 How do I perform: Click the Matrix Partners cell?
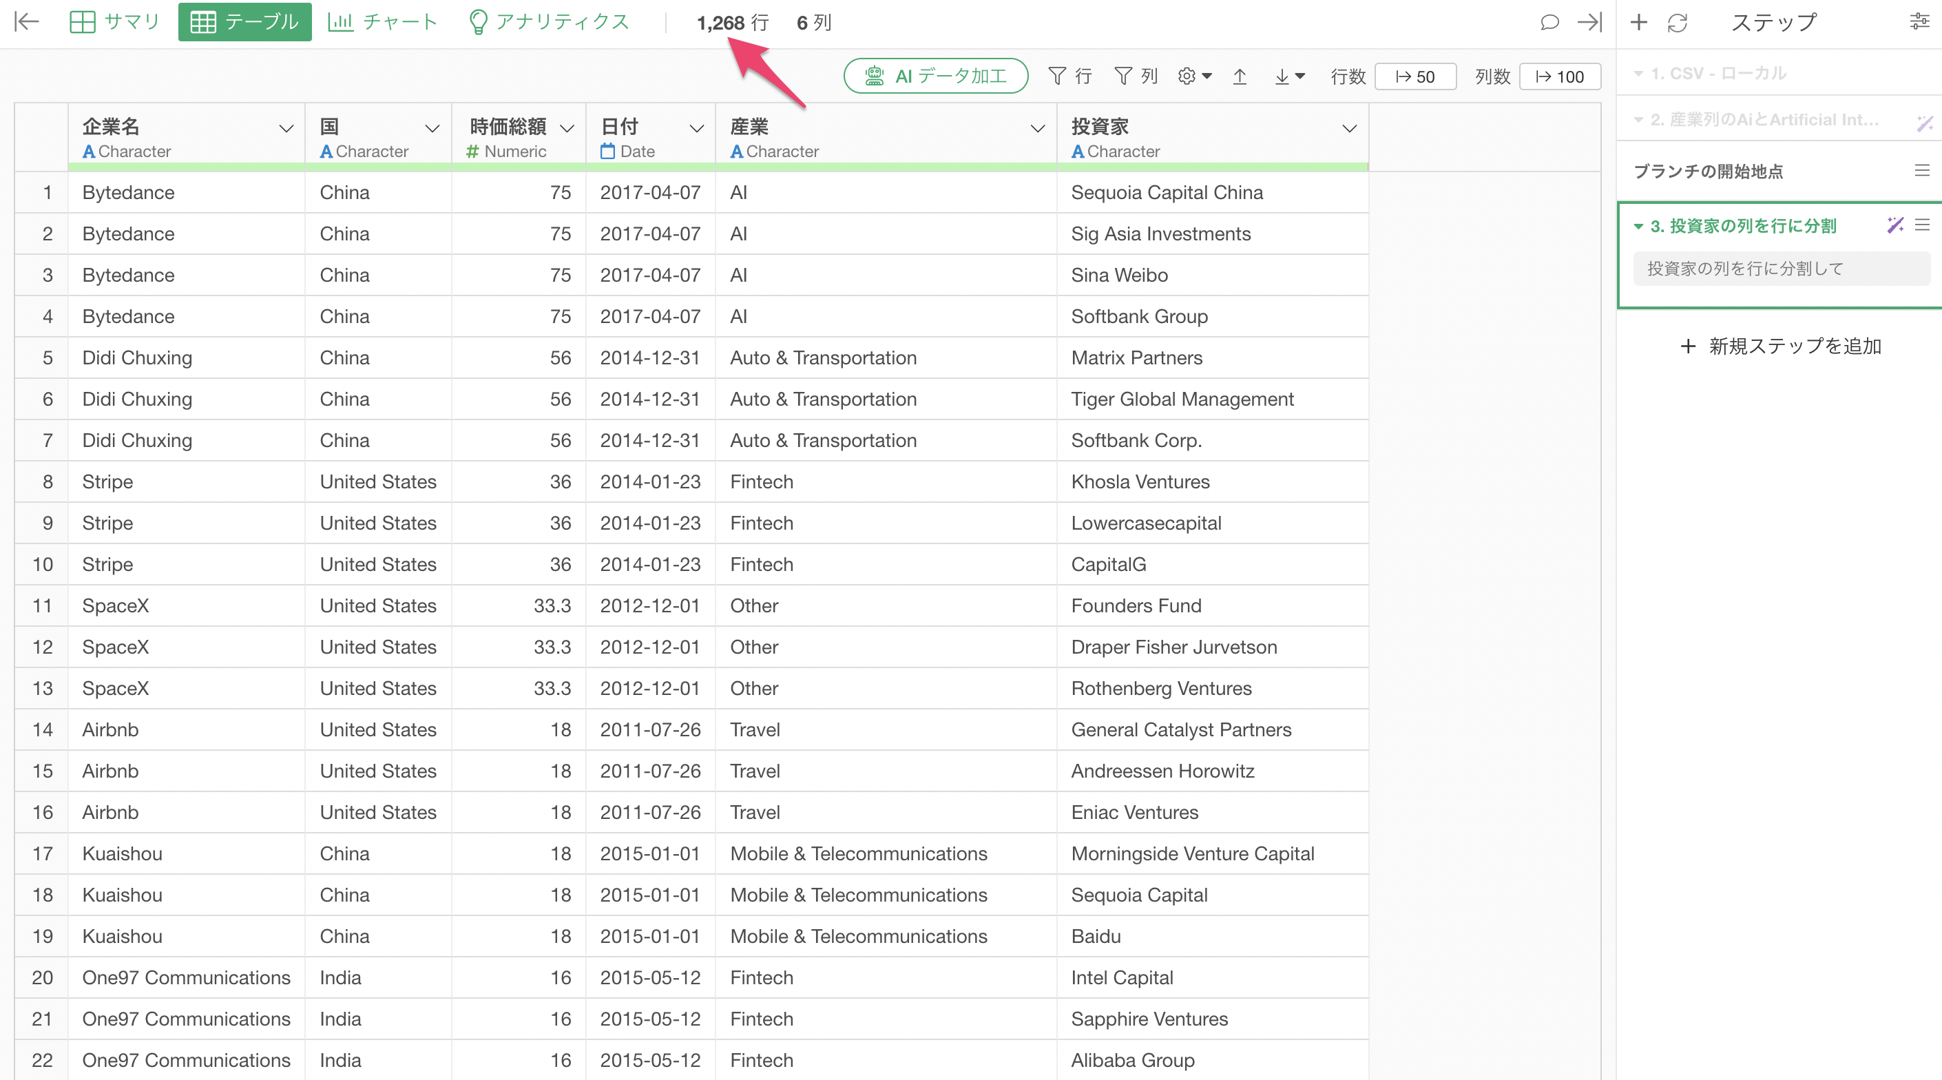[x=1212, y=357]
